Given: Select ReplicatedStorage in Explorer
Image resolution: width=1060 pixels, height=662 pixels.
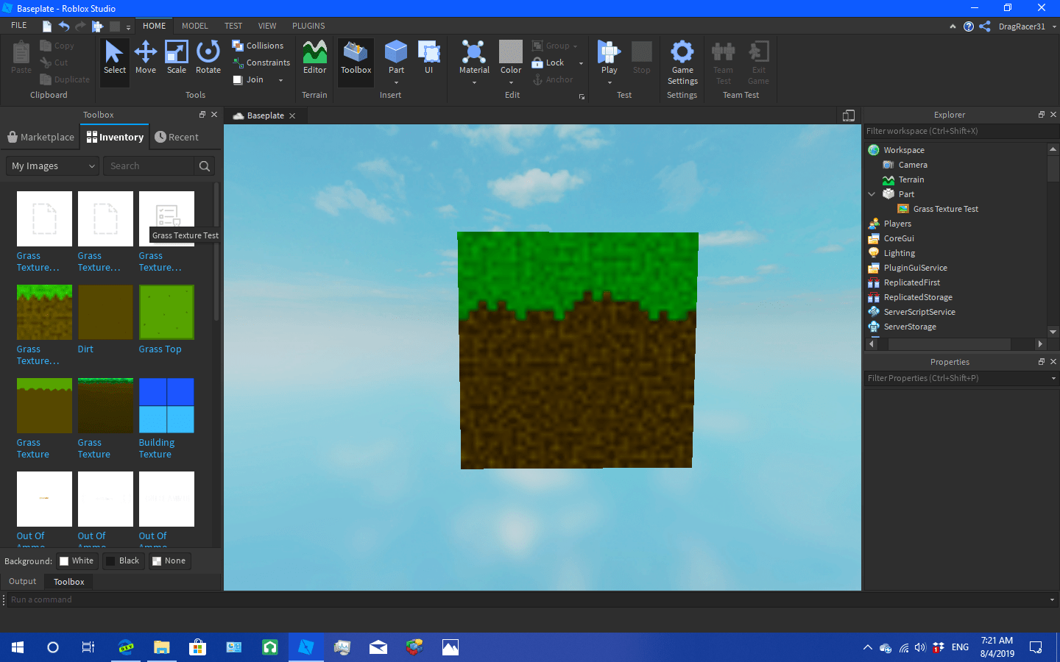Looking at the screenshot, I should (x=918, y=297).
